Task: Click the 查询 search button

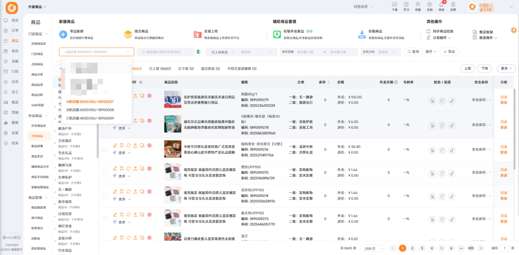Action: tap(413, 52)
